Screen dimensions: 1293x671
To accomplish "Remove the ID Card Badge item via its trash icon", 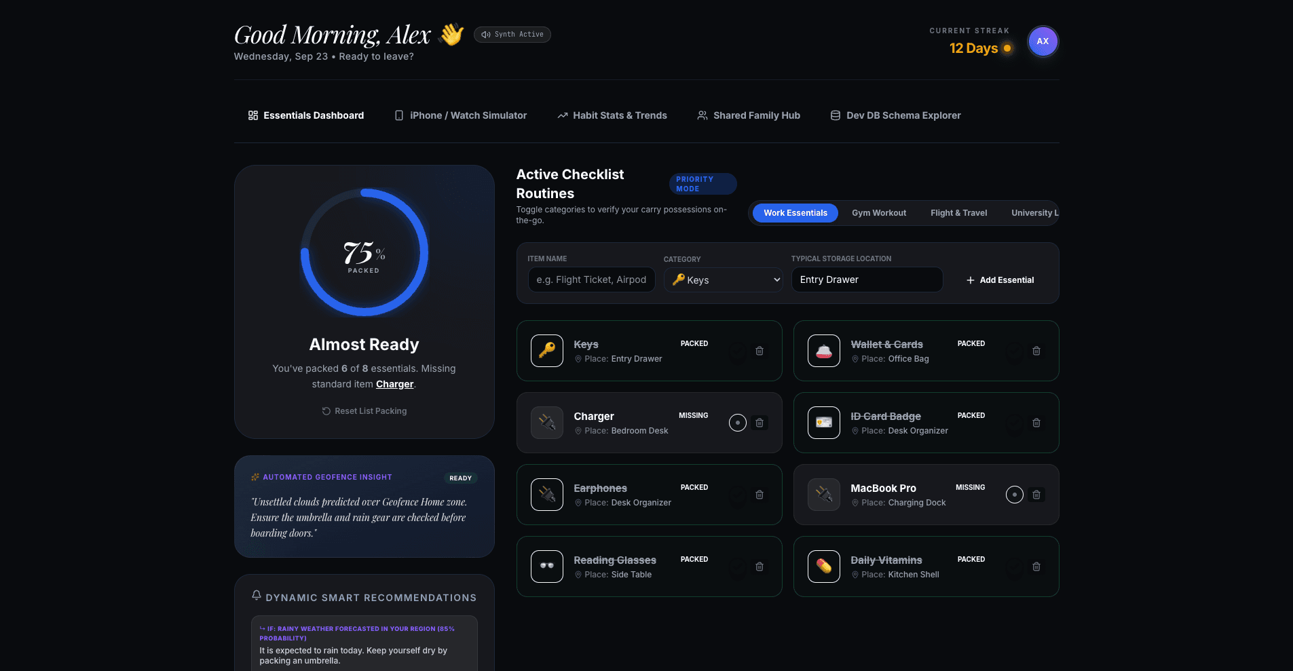I will (x=1036, y=423).
